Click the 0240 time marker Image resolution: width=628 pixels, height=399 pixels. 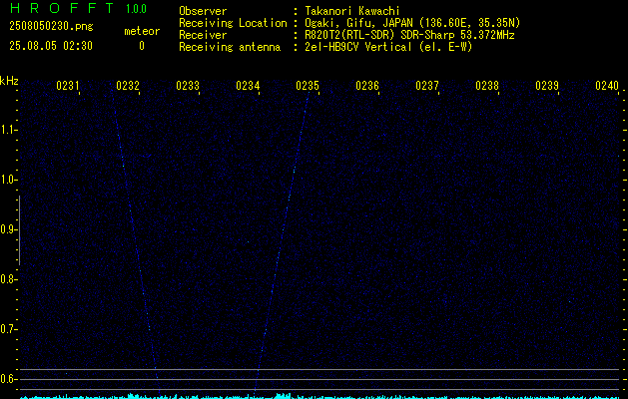607,85
